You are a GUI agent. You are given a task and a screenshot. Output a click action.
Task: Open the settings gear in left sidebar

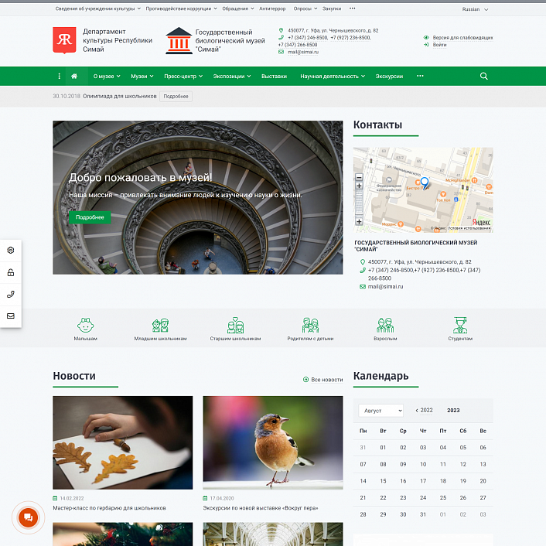tap(11, 251)
